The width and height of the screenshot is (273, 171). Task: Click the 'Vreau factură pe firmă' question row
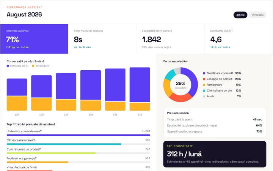click(78, 168)
